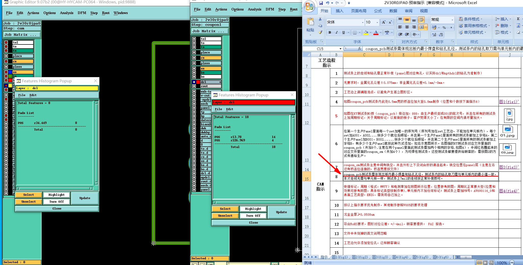Apply percent style number format
The height and width of the screenshot is (265, 523).
(x=444, y=27)
